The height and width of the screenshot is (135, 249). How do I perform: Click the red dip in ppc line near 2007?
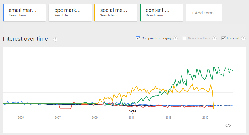coord(65,109)
